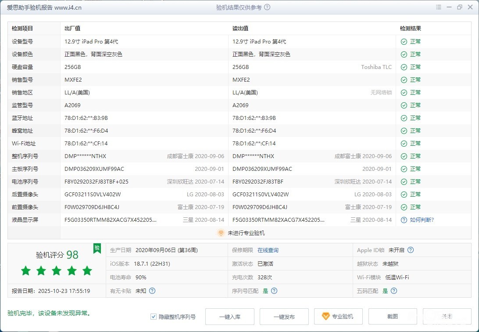Click the 截图 screenshot button
The height and width of the screenshot is (332, 479).
392,317
